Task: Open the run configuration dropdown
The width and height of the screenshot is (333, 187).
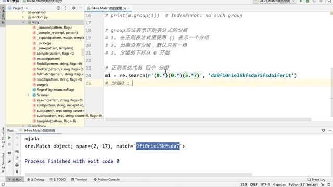Action: [275, 1]
